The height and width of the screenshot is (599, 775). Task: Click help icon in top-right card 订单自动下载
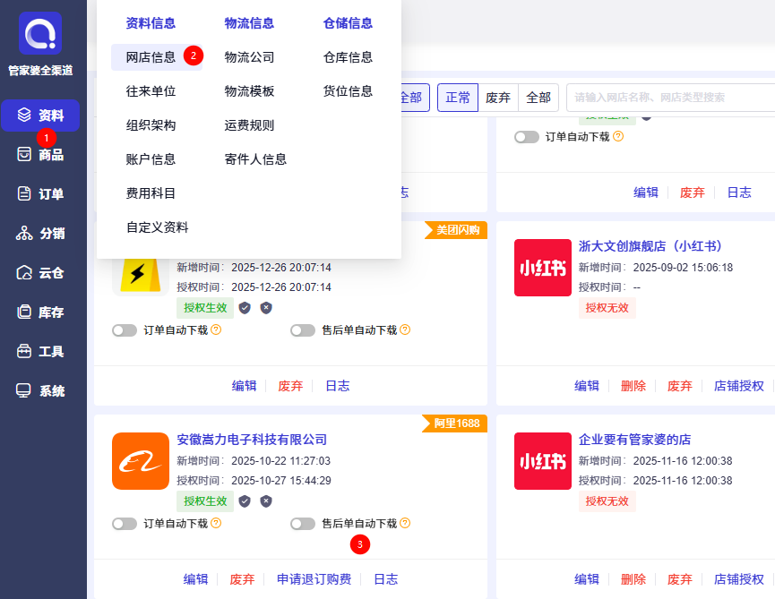point(618,136)
